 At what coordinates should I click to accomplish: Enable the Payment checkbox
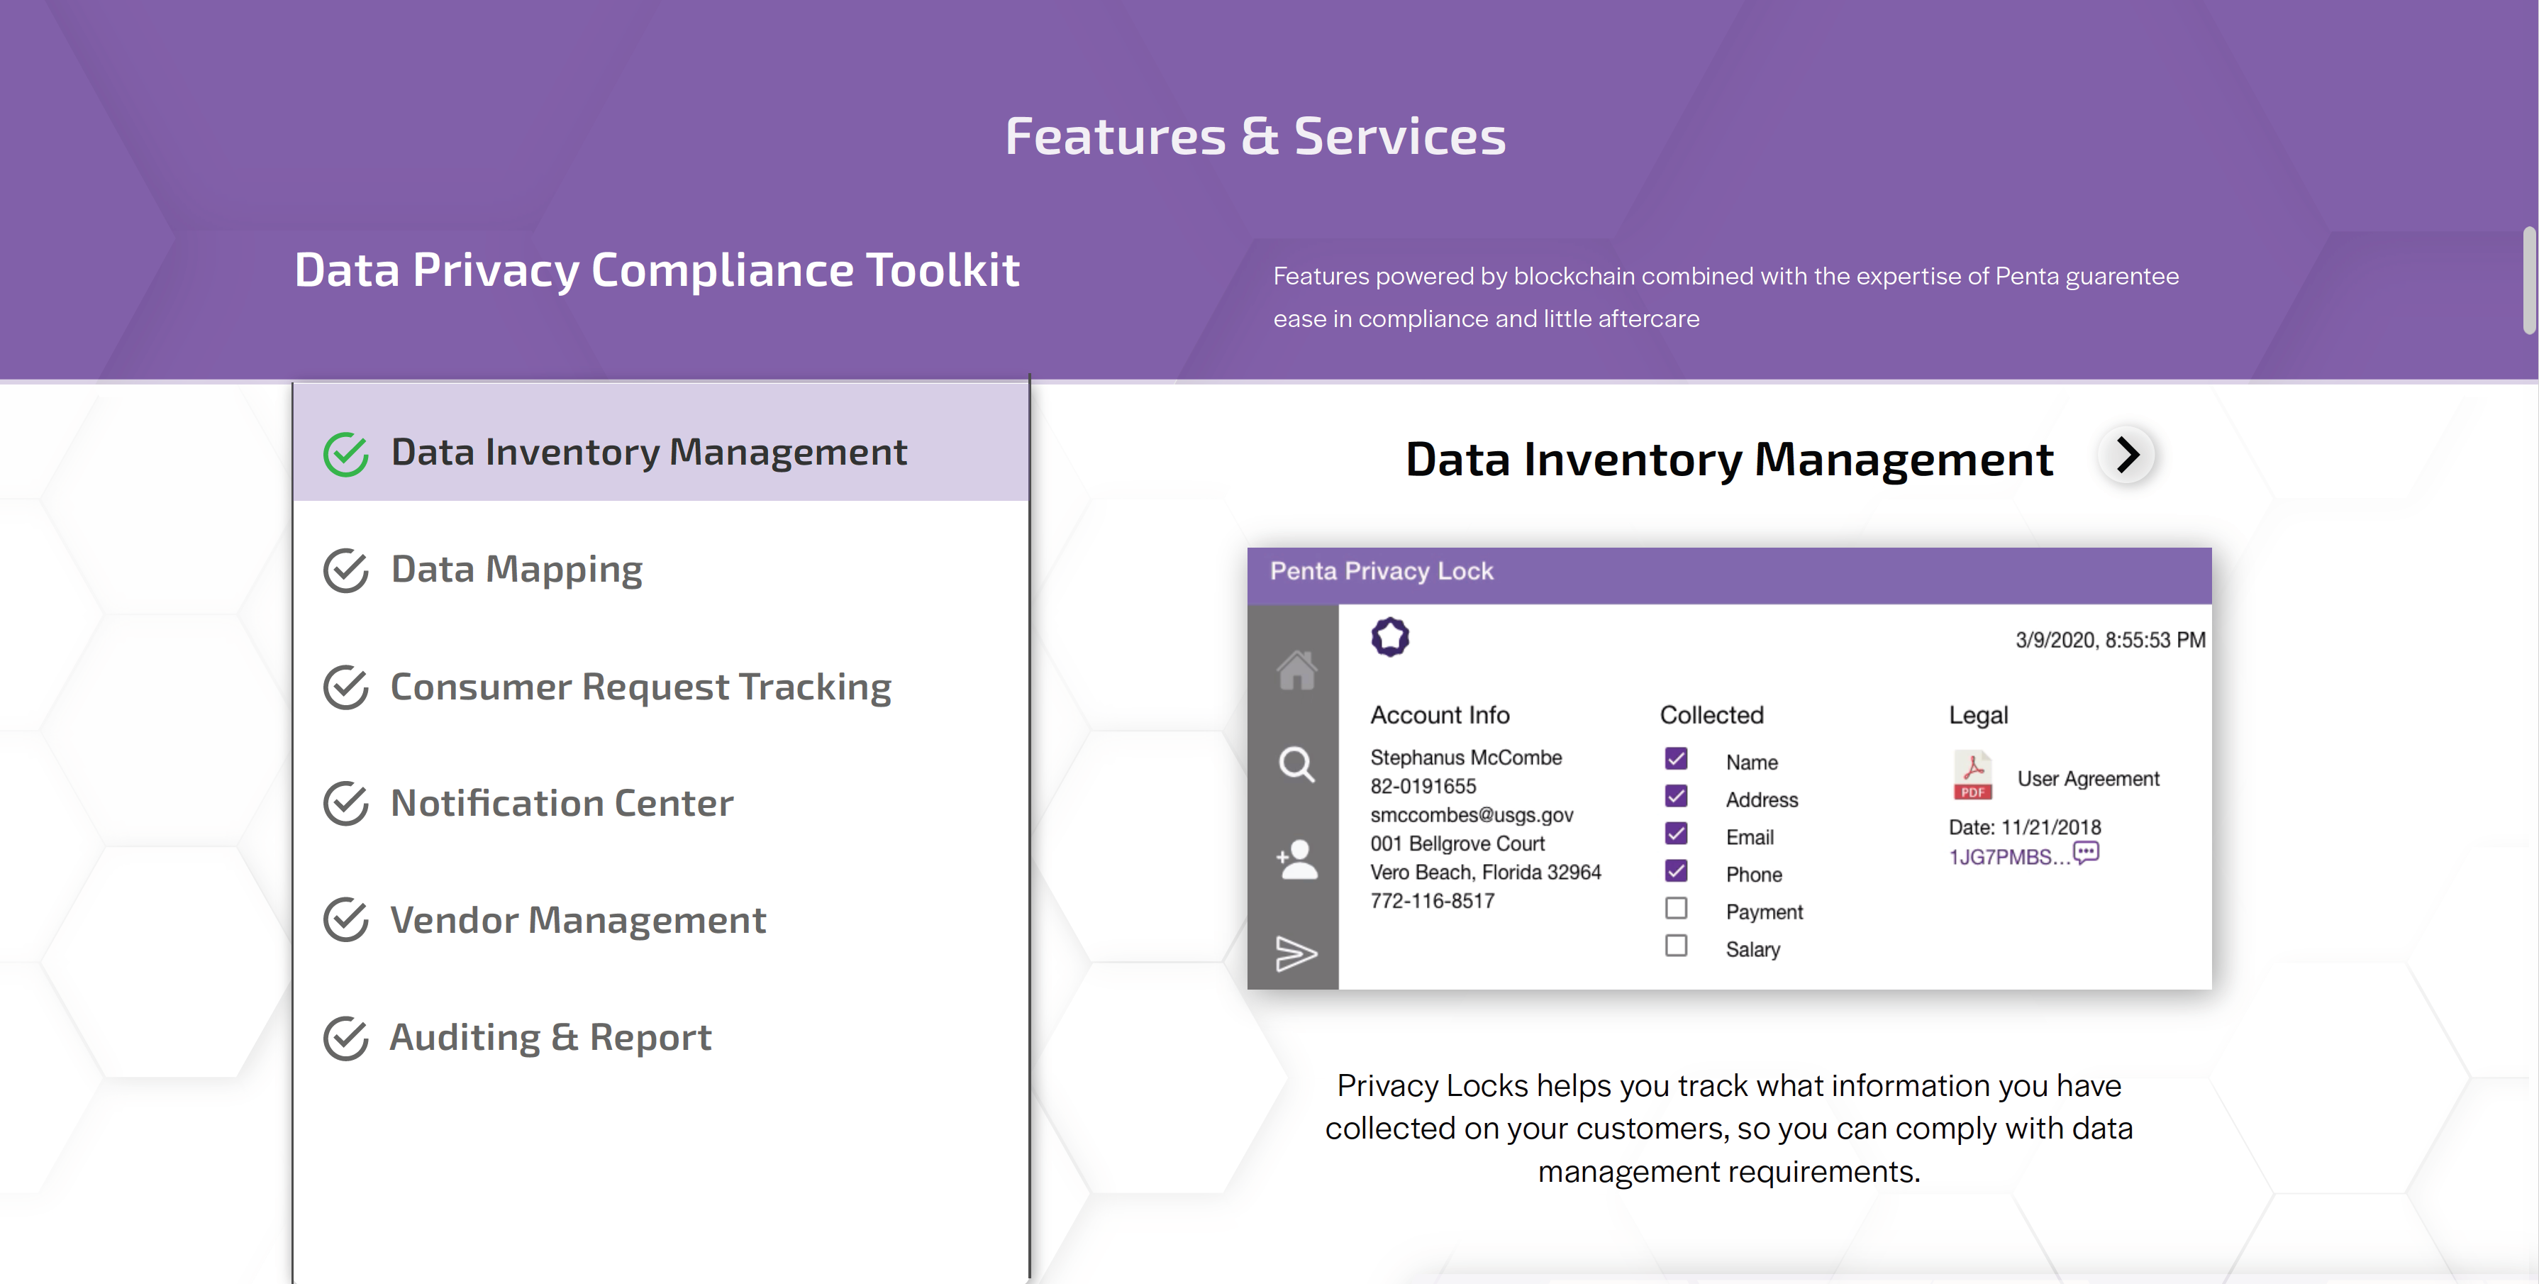(x=1676, y=908)
